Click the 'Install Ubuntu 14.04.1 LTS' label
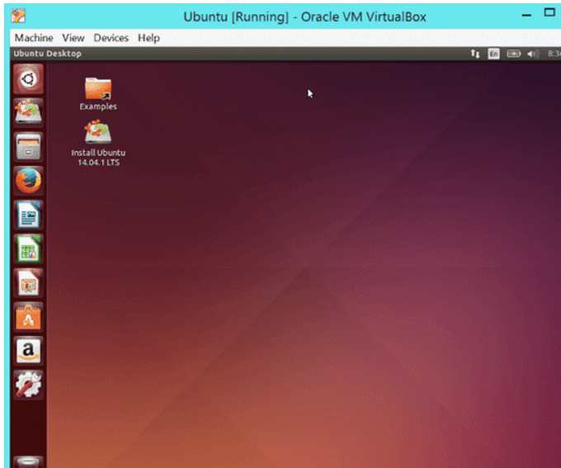Screen dimensions: 561x468 coord(98,158)
